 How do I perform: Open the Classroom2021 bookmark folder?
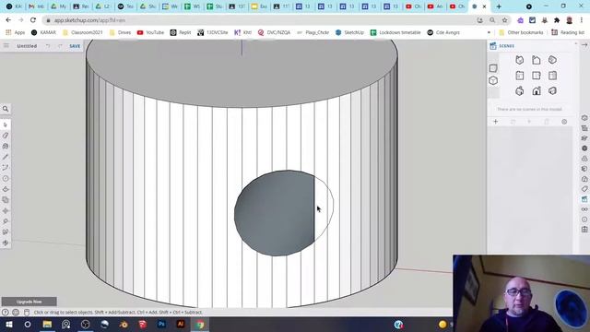click(82, 33)
